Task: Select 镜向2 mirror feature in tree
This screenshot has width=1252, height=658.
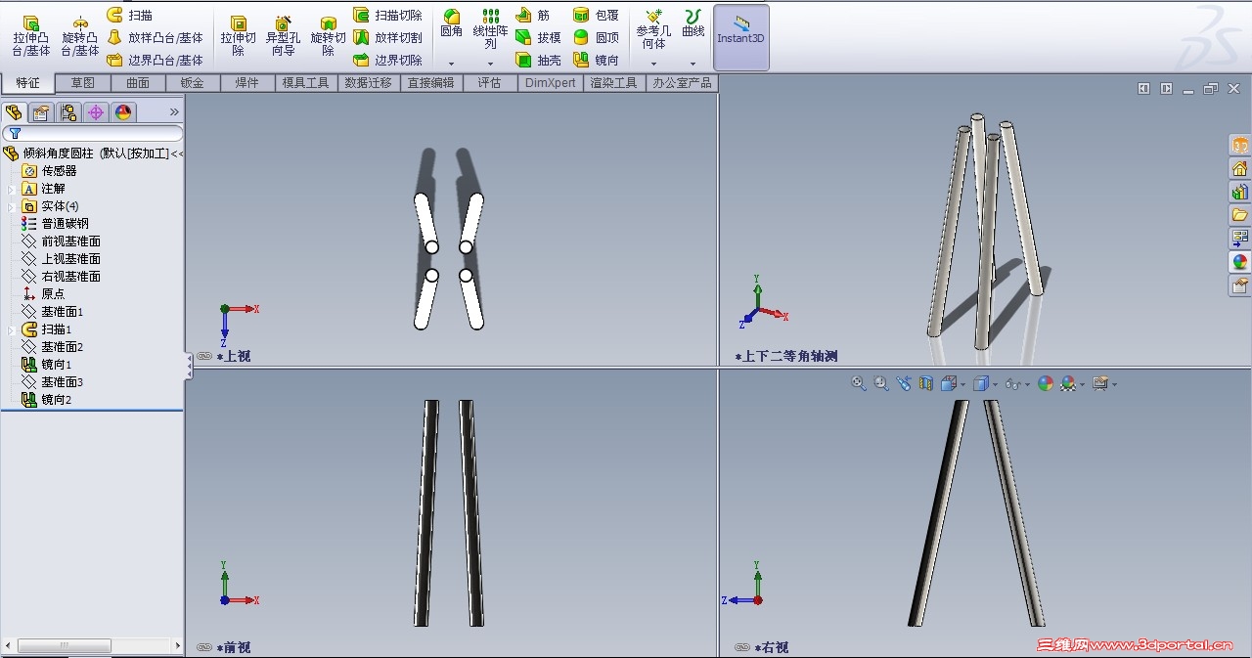Action: pos(47,400)
